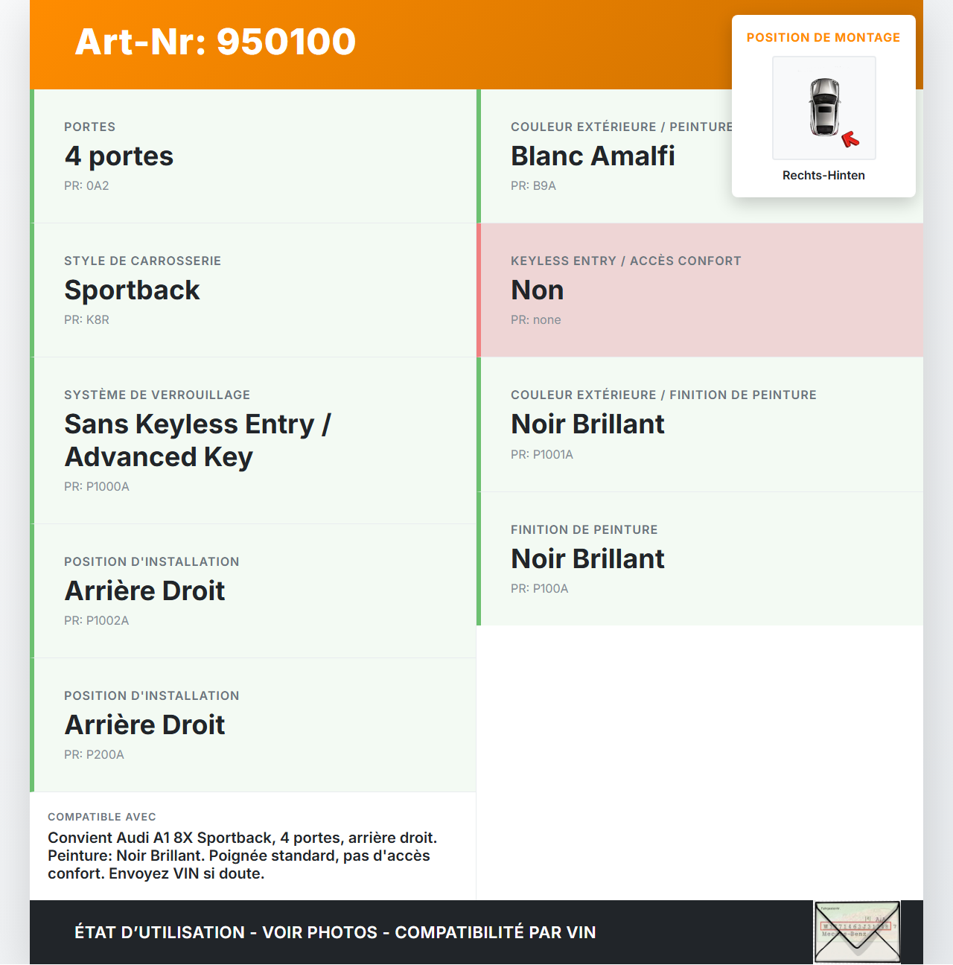This screenshot has height=965, width=953.
Task: Click the PR: 0A2 code label
Action: coord(86,186)
